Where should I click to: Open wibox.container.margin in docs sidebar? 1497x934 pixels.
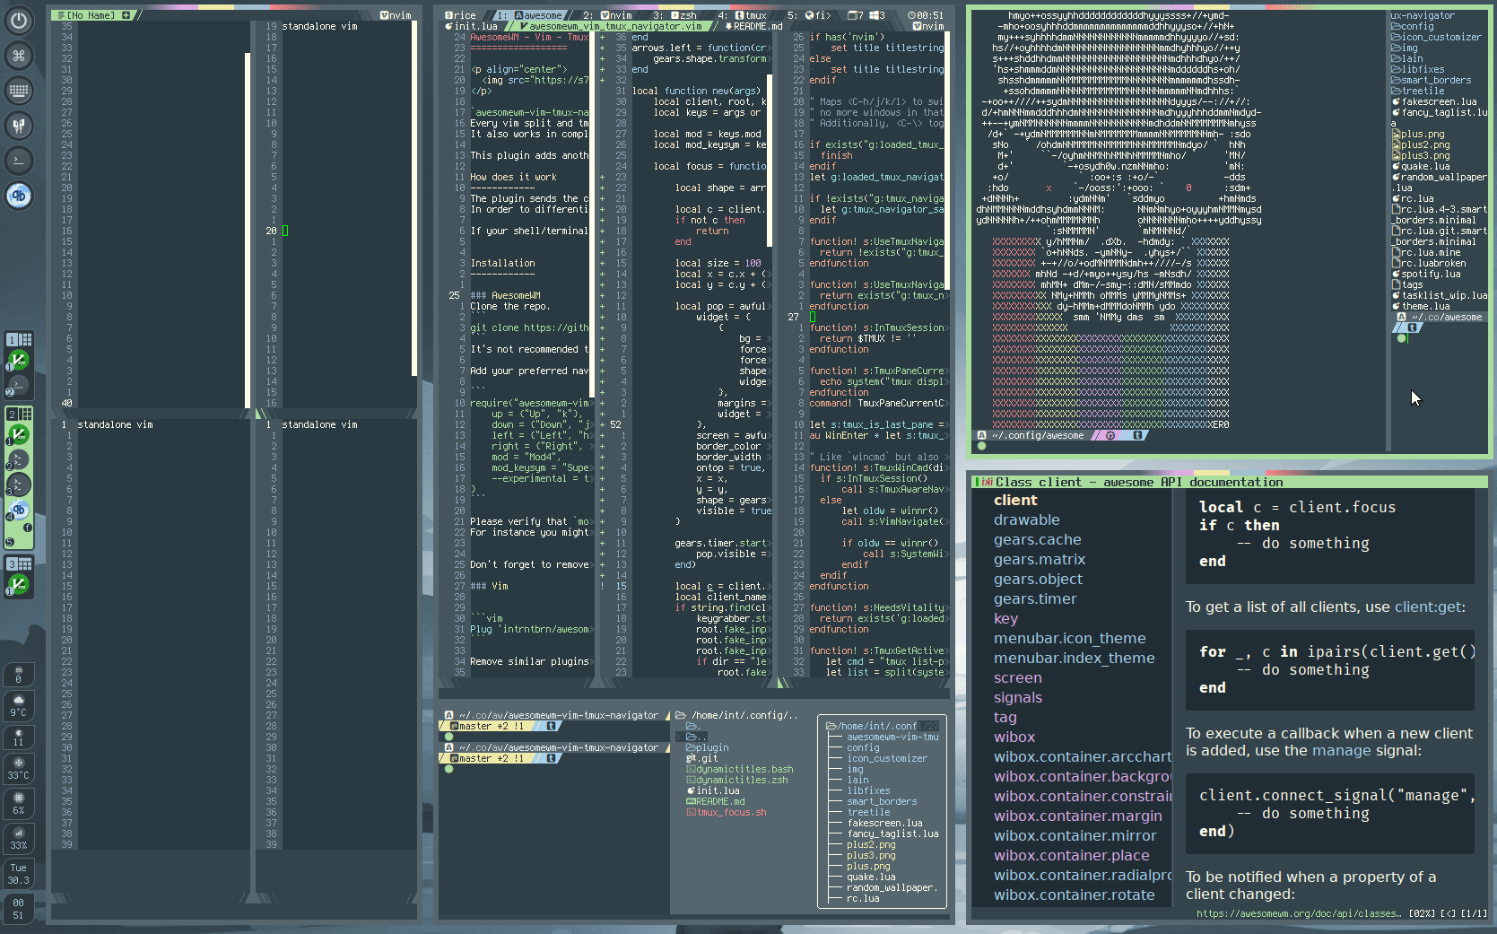(x=1077, y=816)
